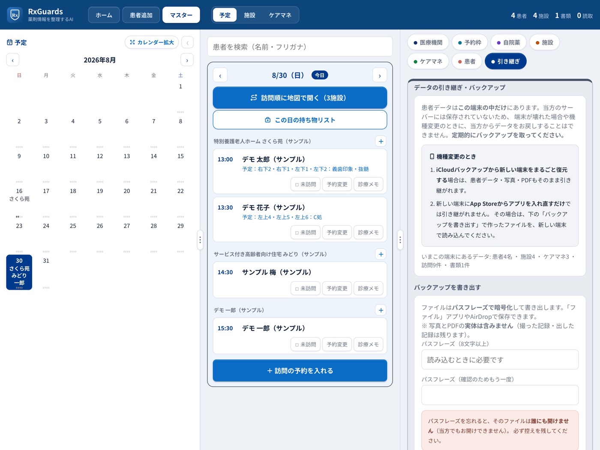Screen dimensions: 600x450
Task: Toggle 未訪問 checkbox for デモ 花子
Action: [306, 232]
